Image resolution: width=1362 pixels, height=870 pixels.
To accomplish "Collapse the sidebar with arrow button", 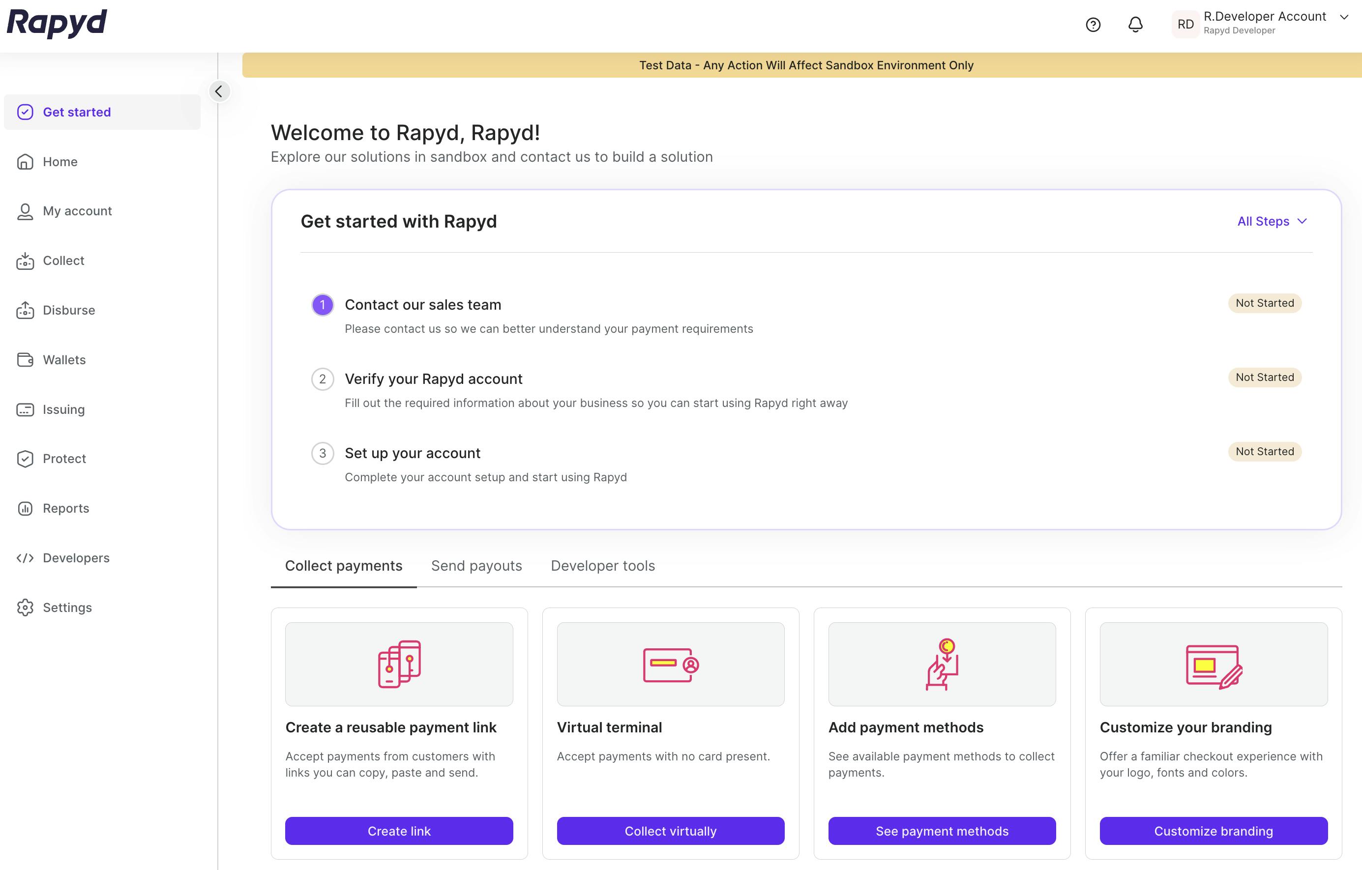I will [219, 91].
